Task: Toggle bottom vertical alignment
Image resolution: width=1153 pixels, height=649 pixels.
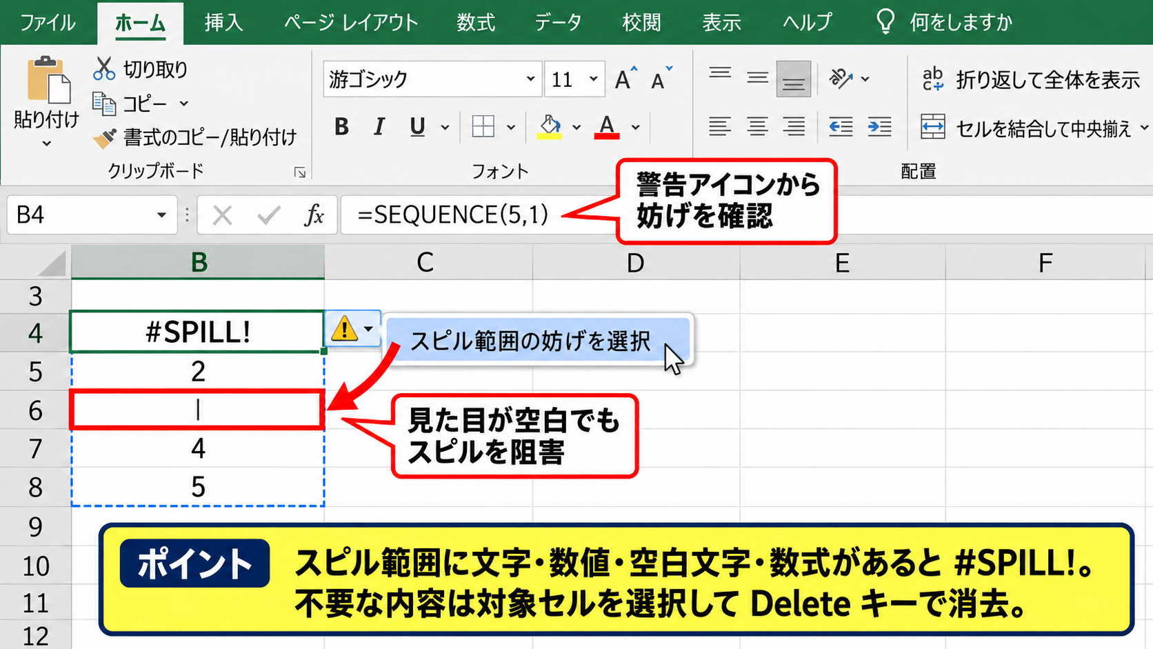Action: click(793, 79)
